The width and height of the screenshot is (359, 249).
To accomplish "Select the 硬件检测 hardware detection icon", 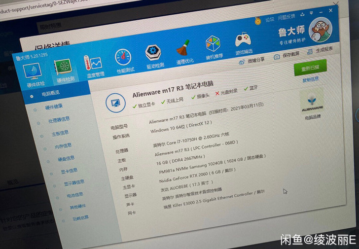I will (x=64, y=71).
